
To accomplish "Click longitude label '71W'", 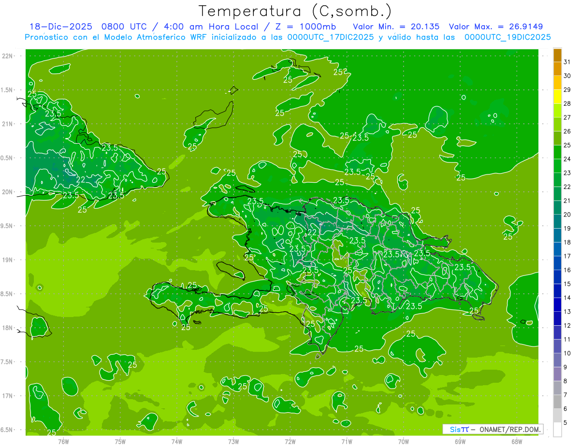I will coord(347,442).
